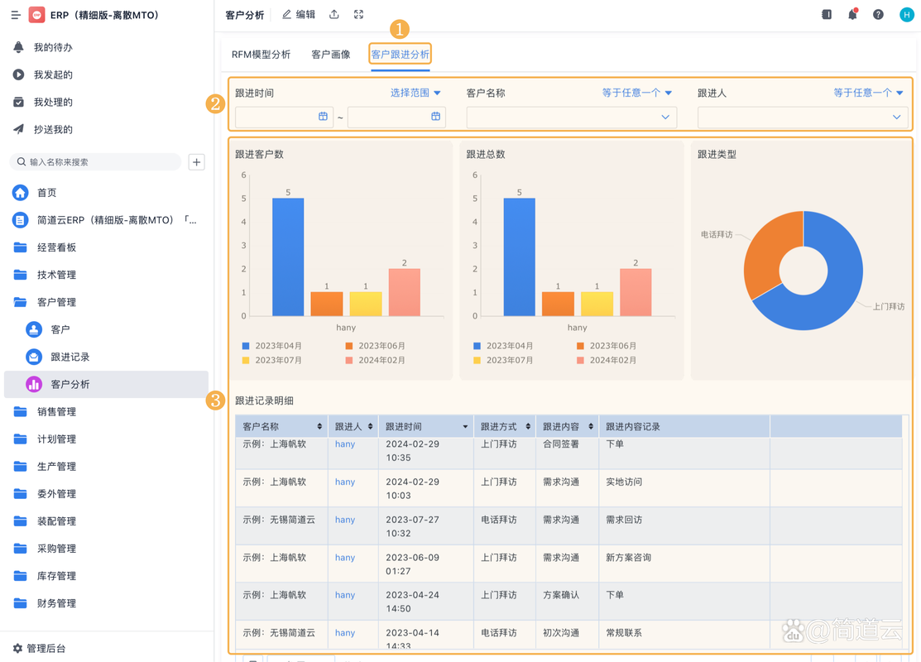Expand 库存管理 folder
The height and width of the screenshot is (662, 921).
45,576
